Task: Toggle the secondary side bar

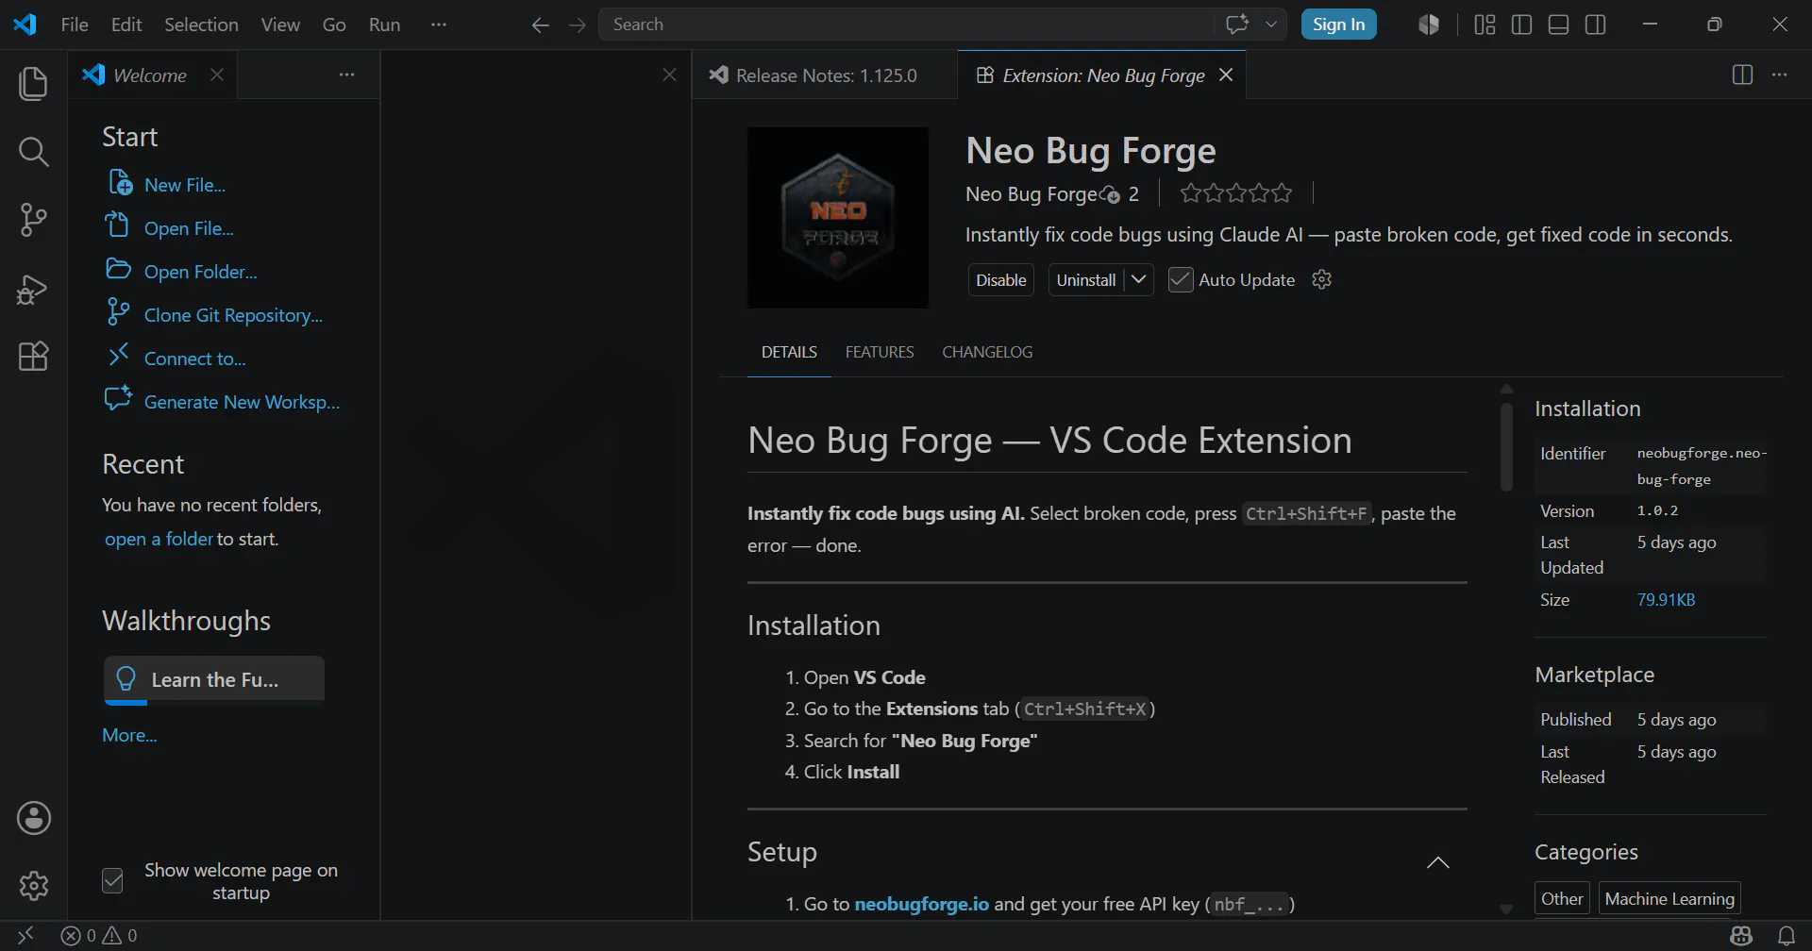Action: [x=1596, y=25]
